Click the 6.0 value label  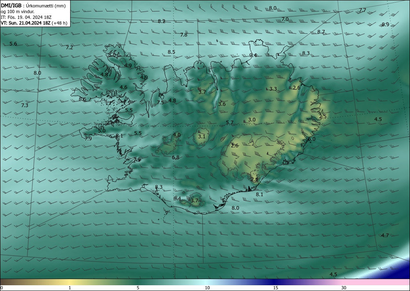click(312, 139)
